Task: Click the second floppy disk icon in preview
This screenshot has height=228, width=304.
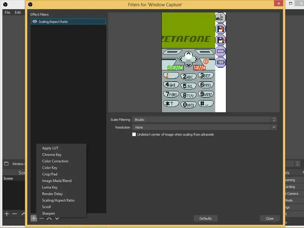Action: coord(221,40)
